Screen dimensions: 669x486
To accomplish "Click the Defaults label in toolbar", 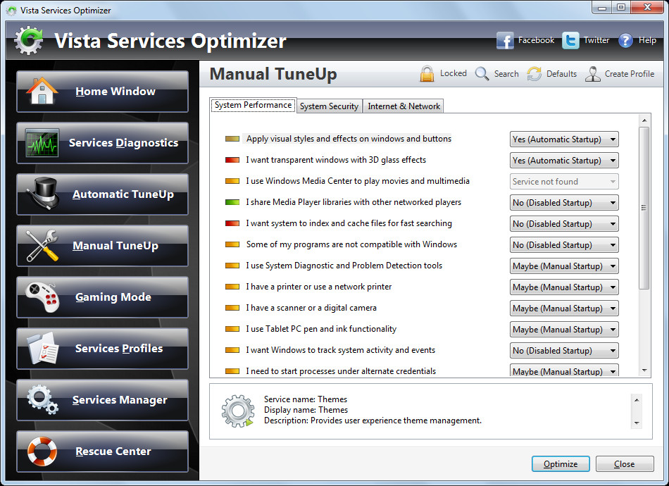I will [x=561, y=74].
